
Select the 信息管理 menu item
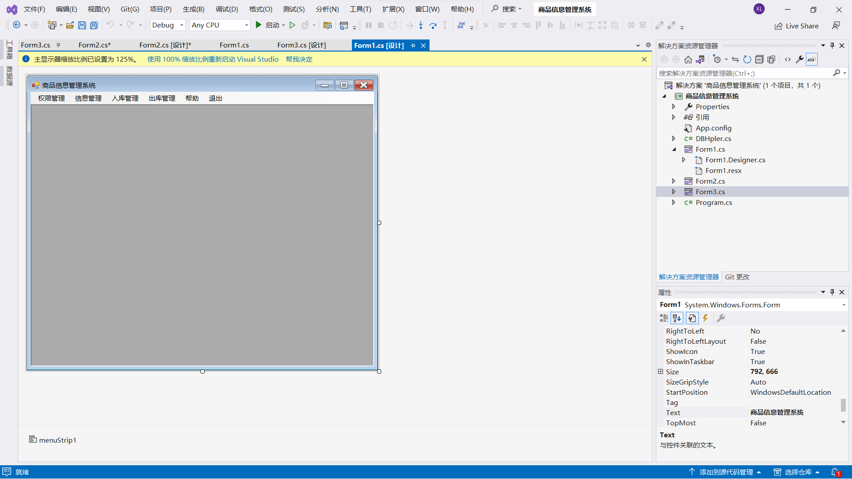click(x=88, y=98)
